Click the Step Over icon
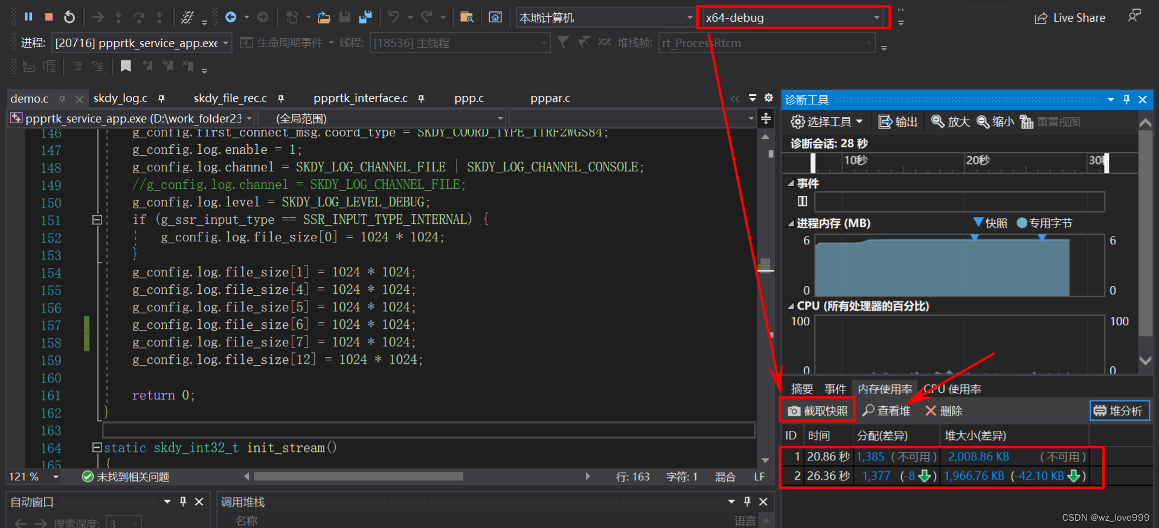This screenshot has height=528, width=1159. pos(139,17)
